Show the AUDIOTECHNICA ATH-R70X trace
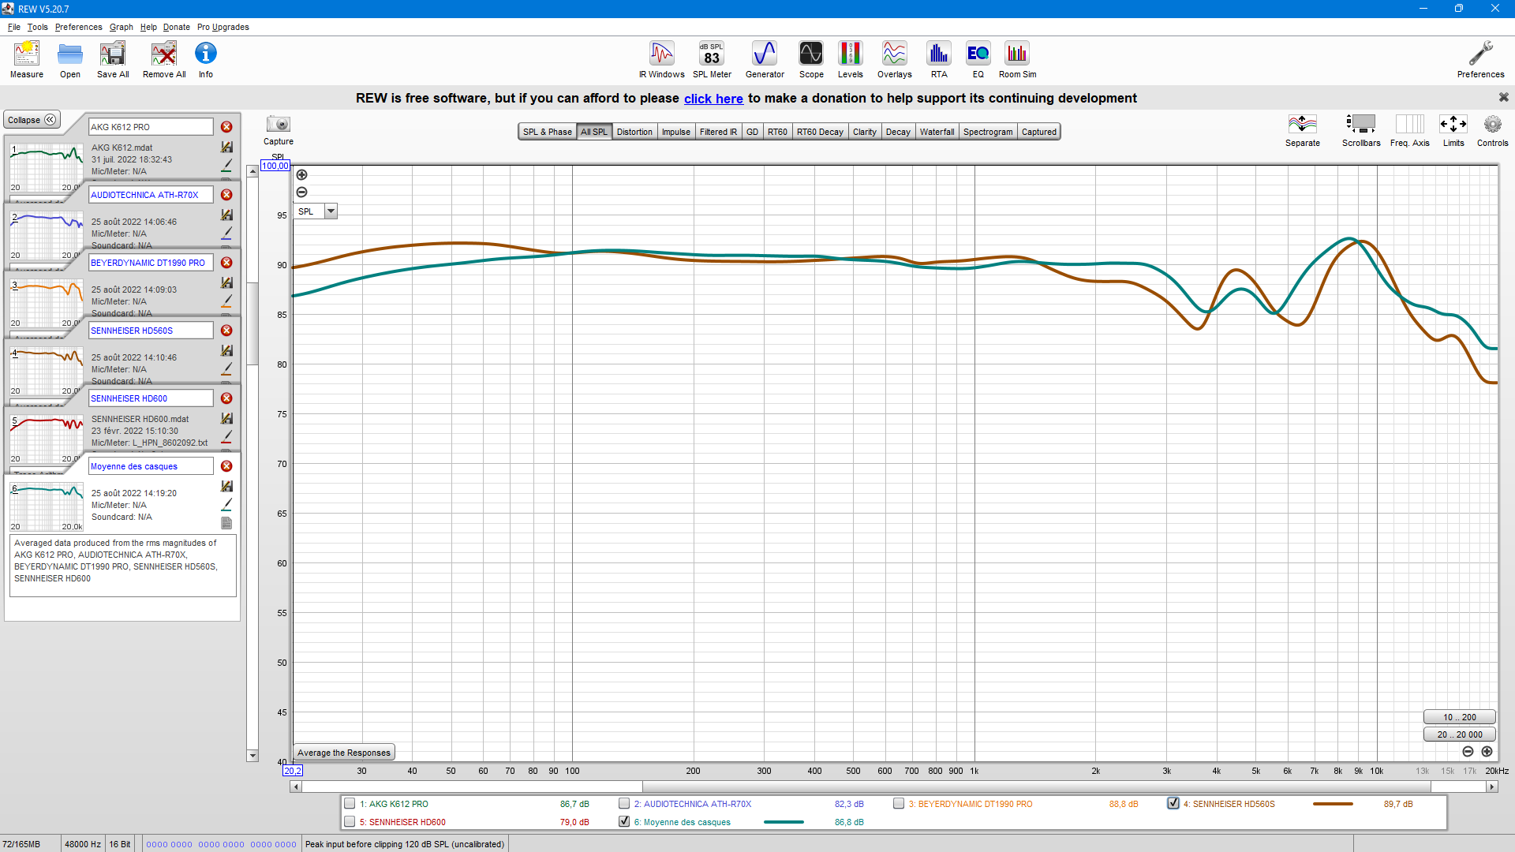The image size is (1515, 852). tap(624, 804)
